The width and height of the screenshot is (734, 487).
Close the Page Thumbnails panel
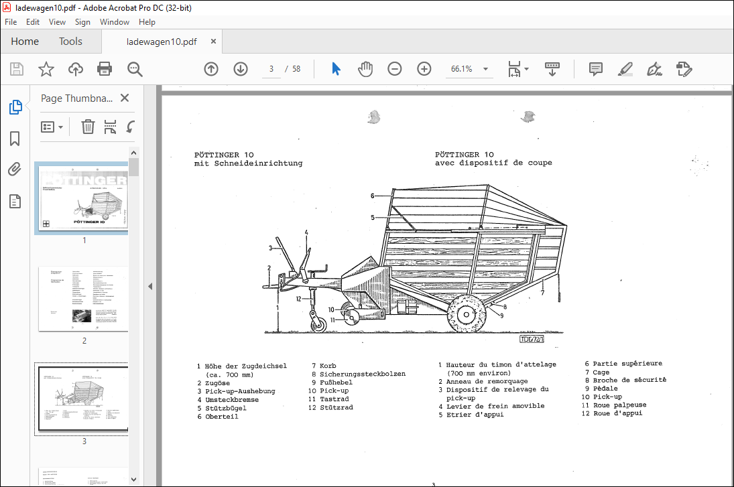click(125, 98)
